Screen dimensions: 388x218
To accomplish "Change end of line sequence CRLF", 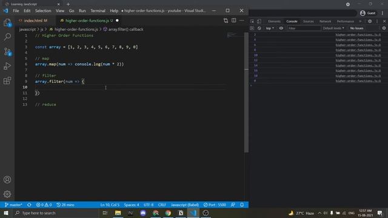I will 162,205.
